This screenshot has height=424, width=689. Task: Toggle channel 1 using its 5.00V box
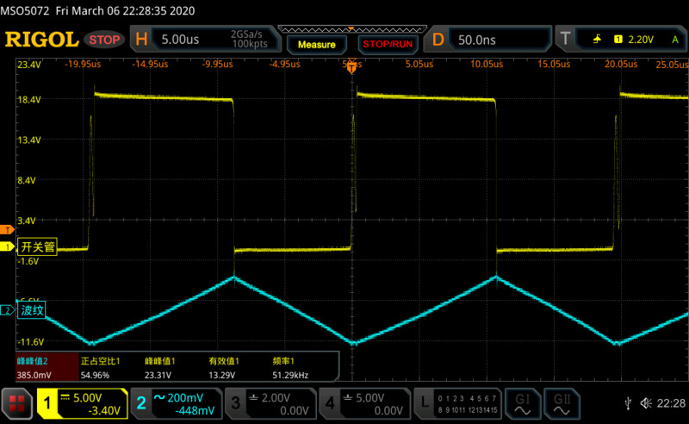point(82,402)
